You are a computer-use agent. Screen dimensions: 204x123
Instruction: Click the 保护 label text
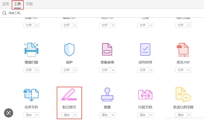coord(69,62)
